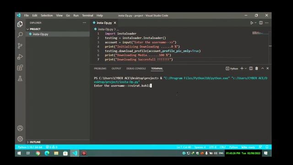The image size is (293, 165).
Task: Click the ENG language indicator in tray
Action: [221, 153]
